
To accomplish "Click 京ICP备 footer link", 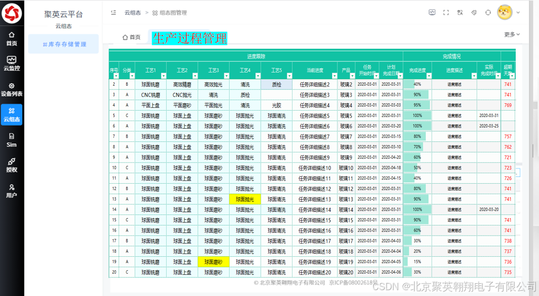I will pos(353,283).
